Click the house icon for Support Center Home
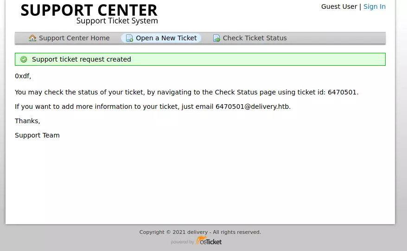Screen dimensions: 407x251 [32, 38]
